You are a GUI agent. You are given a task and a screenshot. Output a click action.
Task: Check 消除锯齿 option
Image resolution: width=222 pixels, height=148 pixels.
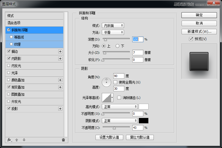pos(119,98)
